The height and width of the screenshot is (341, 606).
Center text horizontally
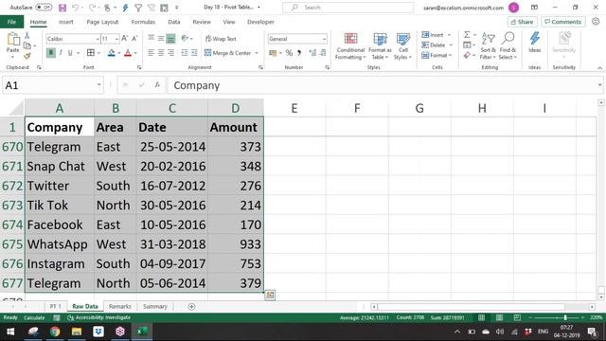click(x=161, y=53)
